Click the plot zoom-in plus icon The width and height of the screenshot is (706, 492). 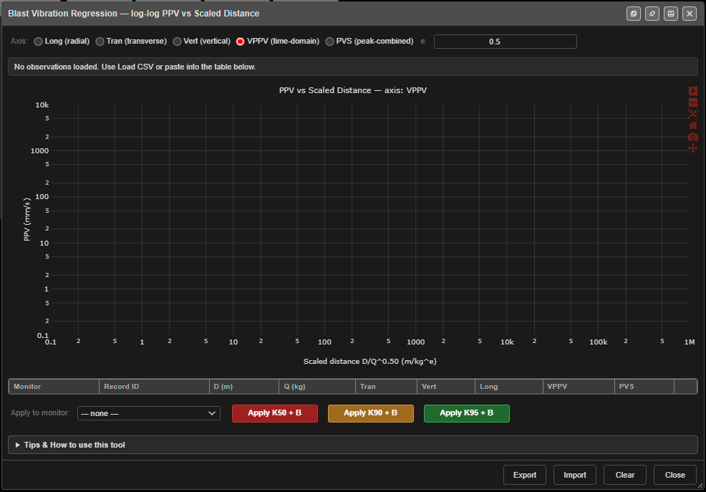pos(693,91)
